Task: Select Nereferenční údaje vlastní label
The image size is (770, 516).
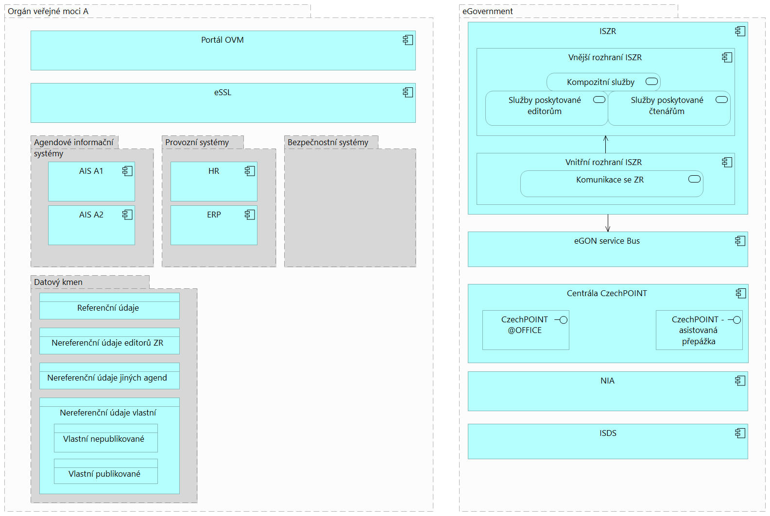Action: tap(108, 413)
